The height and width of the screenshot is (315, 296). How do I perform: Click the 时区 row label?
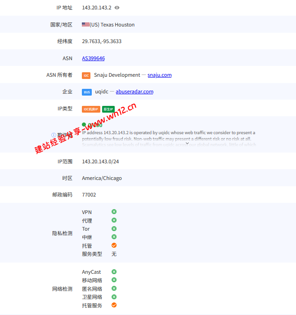click(67, 178)
